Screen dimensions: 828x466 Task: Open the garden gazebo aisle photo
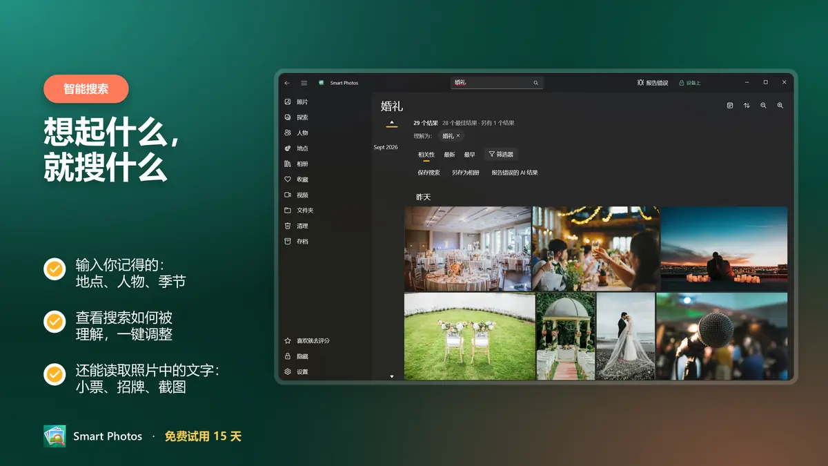[566, 336]
